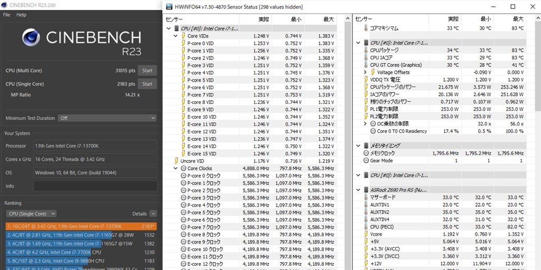Click the CPUパッケージ thermometer icon
Screen dimensions: 541x270
point(366,50)
